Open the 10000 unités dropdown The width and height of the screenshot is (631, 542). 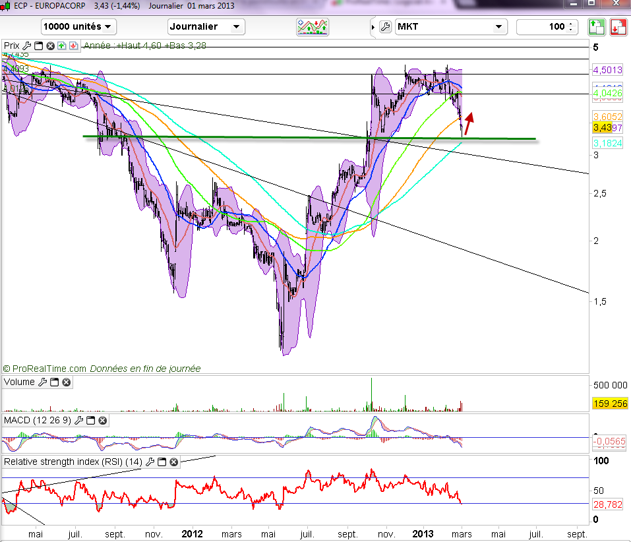pyautogui.click(x=78, y=27)
